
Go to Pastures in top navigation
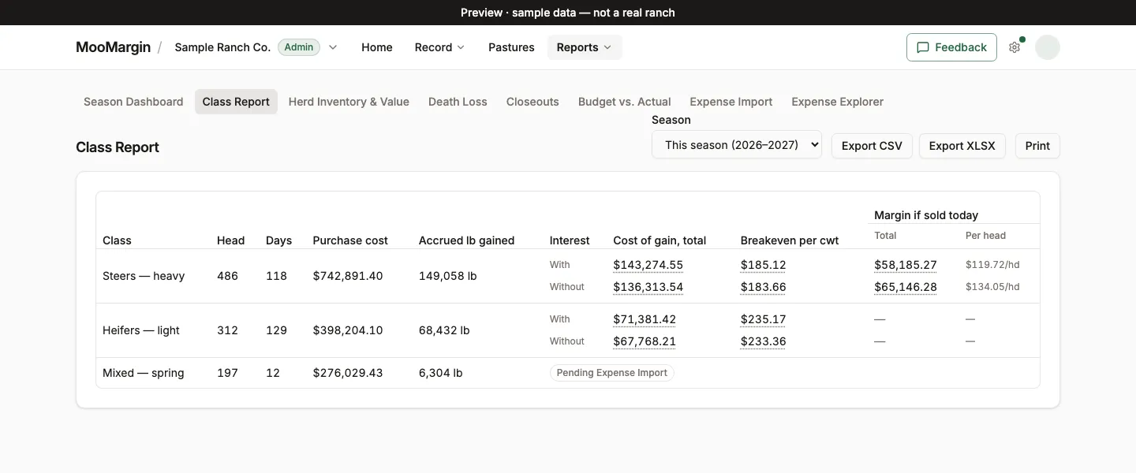coord(511,47)
